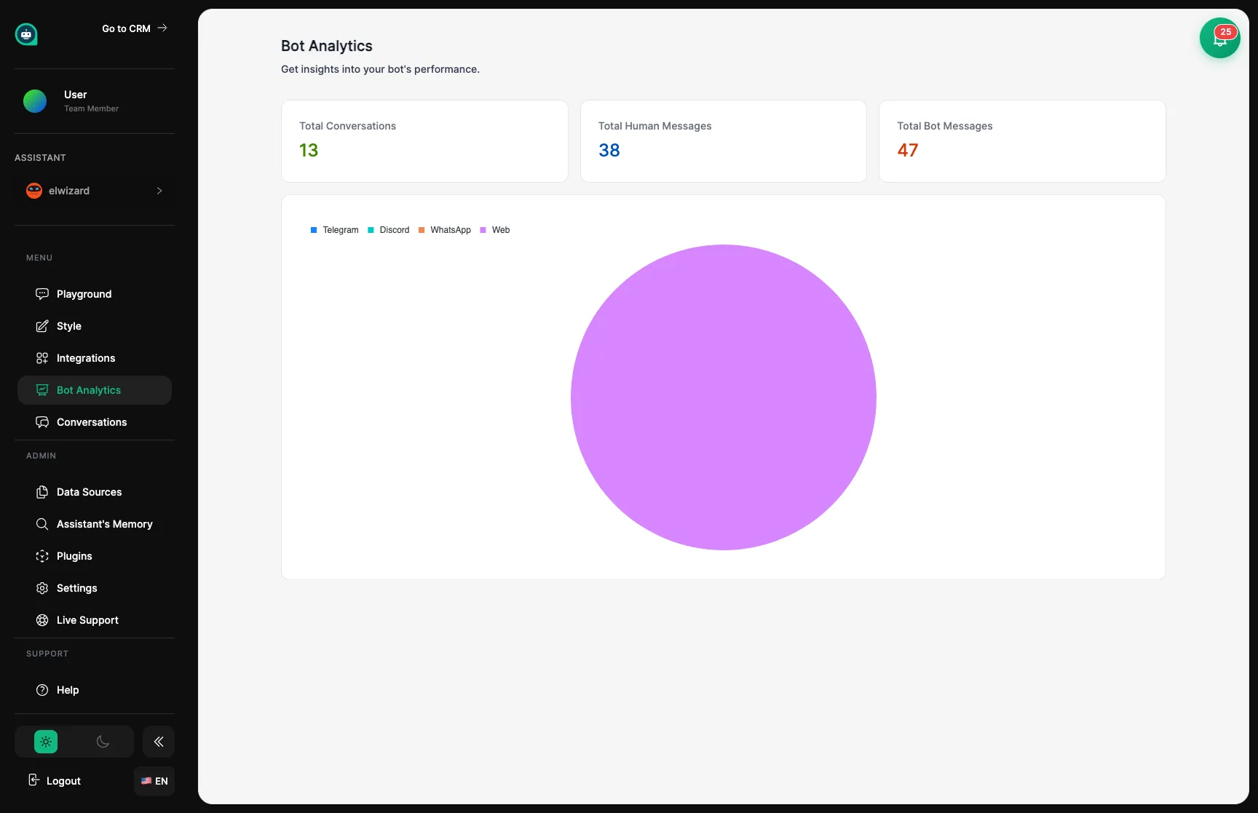
Task: Click the Total Conversations value 13
Action: pos(309,150)
